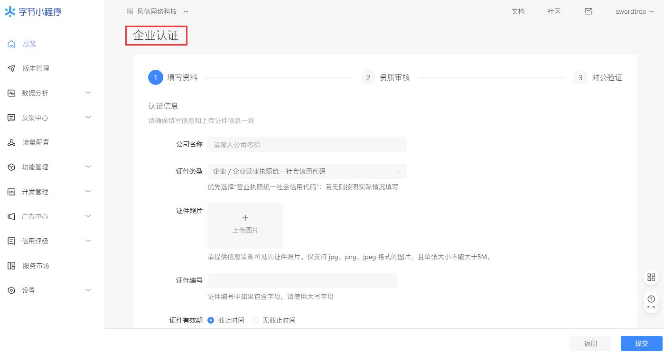This screenshot has width=664, height=353.
Task: Click the 公司名称 input field
Action: pos(307,144)
